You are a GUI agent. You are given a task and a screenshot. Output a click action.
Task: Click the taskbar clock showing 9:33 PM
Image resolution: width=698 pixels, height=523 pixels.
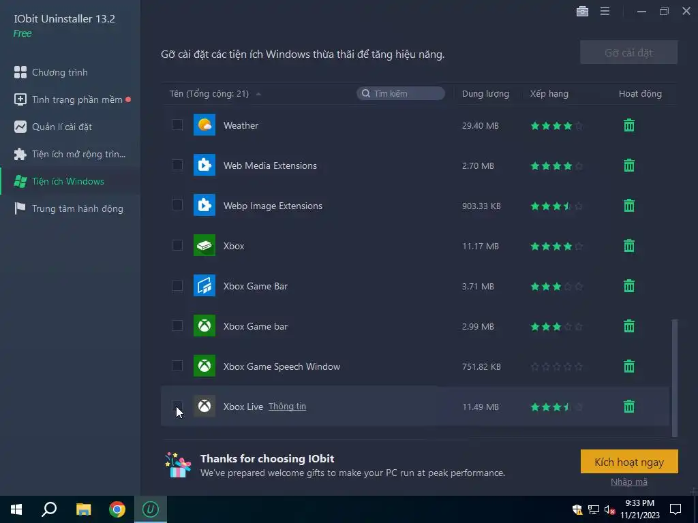pos(639,509)
